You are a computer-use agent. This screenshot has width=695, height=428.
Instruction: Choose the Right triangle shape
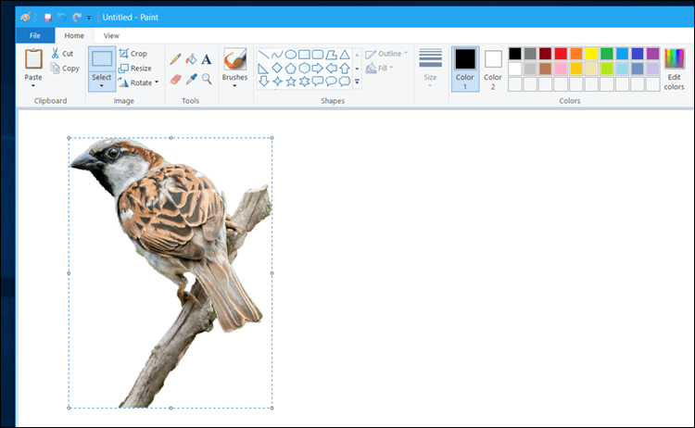(x=263, y=69)
